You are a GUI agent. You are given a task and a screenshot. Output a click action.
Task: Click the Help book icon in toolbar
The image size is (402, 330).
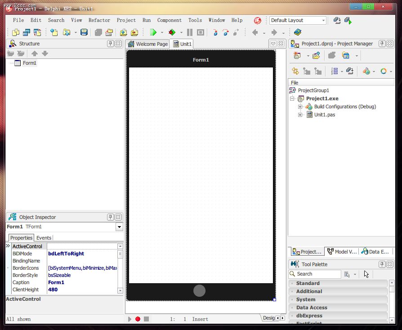pyautogui.click(x=297, y=32)
